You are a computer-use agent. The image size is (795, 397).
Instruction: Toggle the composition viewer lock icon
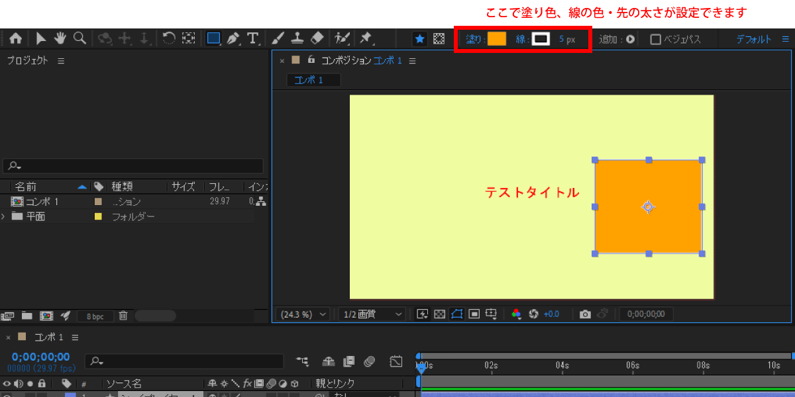pyautogui.click(x=311, y=60)
